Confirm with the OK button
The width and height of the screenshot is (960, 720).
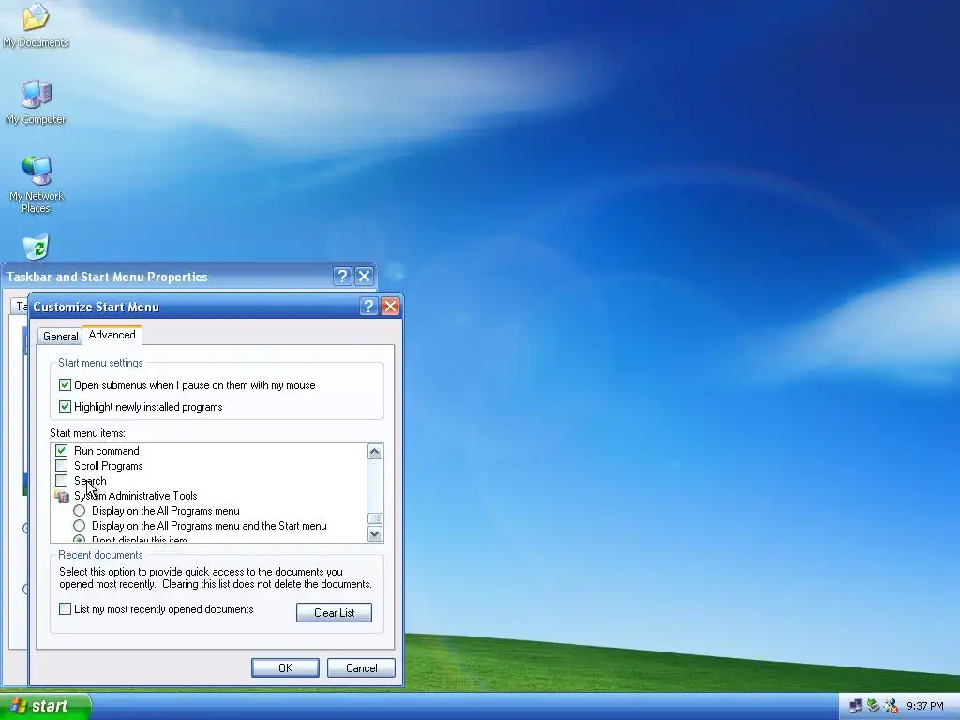[285, 667]
